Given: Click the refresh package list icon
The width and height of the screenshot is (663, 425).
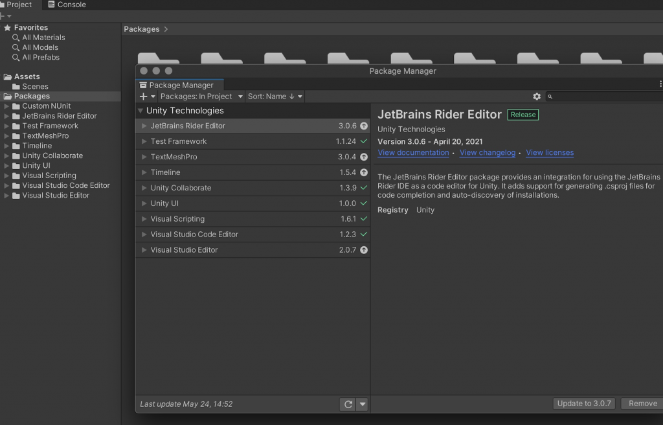Looking at the screenshot, I should (x=348, y=404).
